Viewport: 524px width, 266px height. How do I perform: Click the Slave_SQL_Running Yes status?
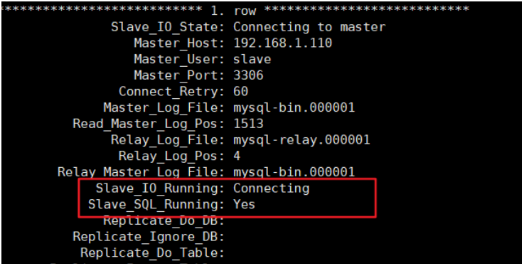[245, 204]
